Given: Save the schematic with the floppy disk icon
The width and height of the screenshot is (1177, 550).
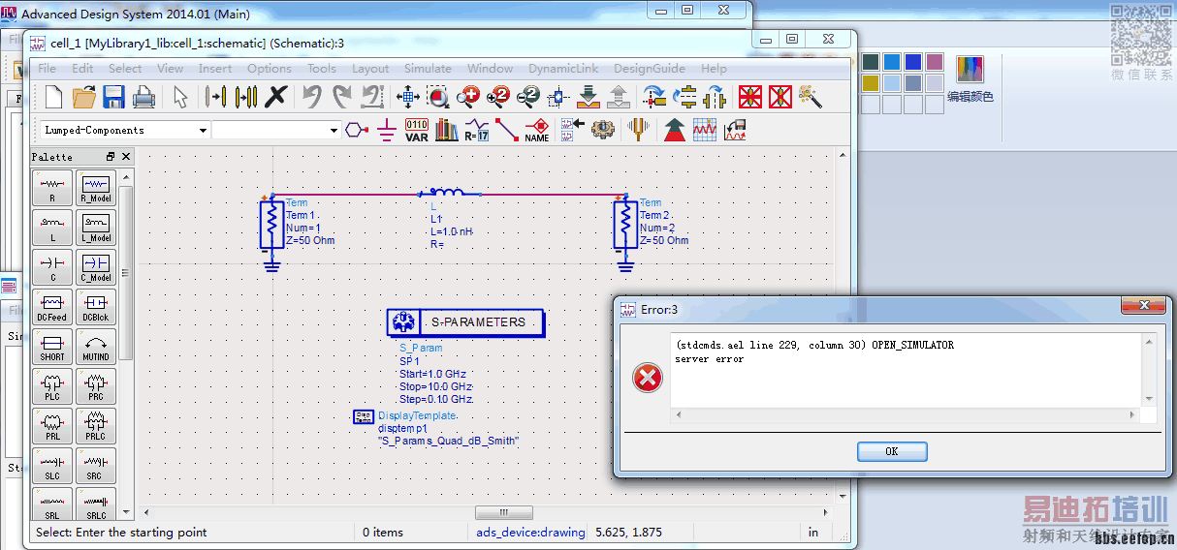Looking at the screenshot, I should click(113, 96).
